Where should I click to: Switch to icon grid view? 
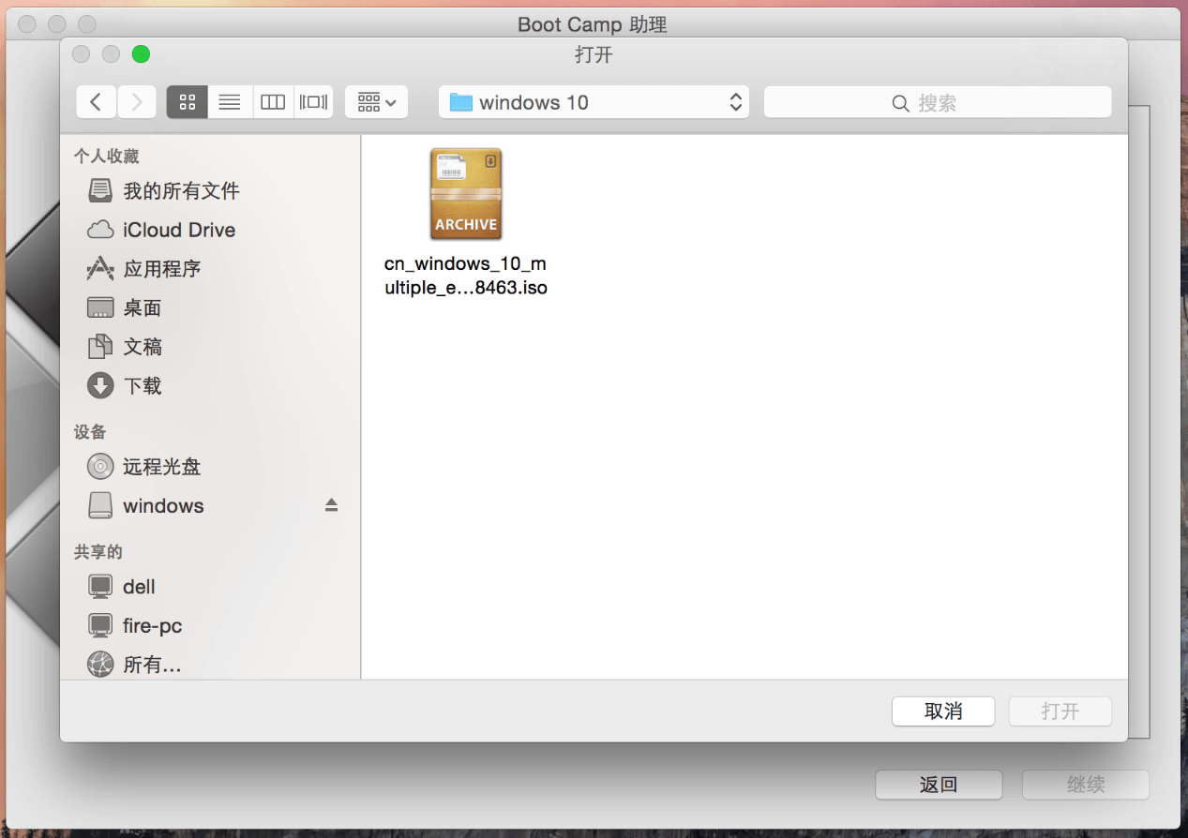[187, 102]
